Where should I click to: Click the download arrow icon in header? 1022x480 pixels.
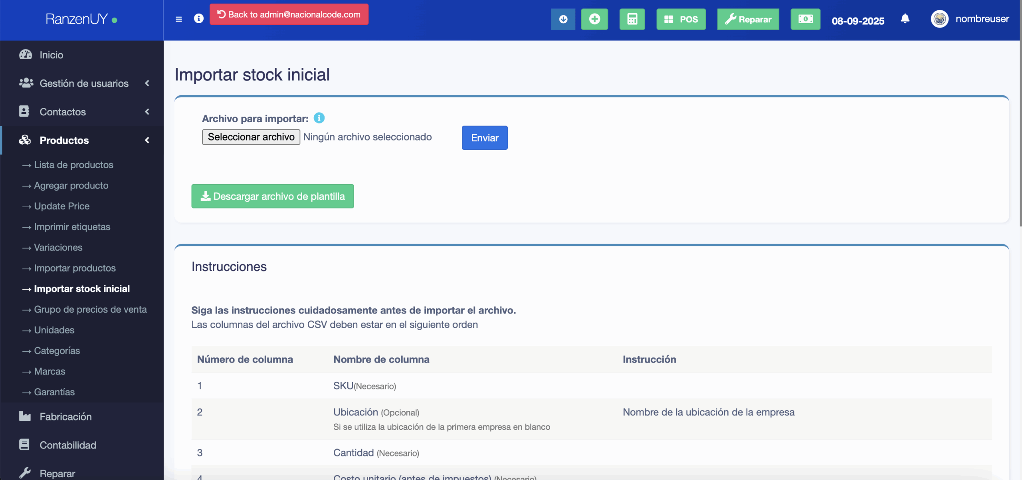[x=563, y=19]
